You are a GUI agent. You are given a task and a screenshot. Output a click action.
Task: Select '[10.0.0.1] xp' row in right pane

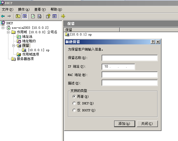click(81, 34)
